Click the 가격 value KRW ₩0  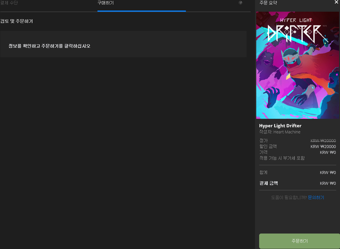point(328,152)
